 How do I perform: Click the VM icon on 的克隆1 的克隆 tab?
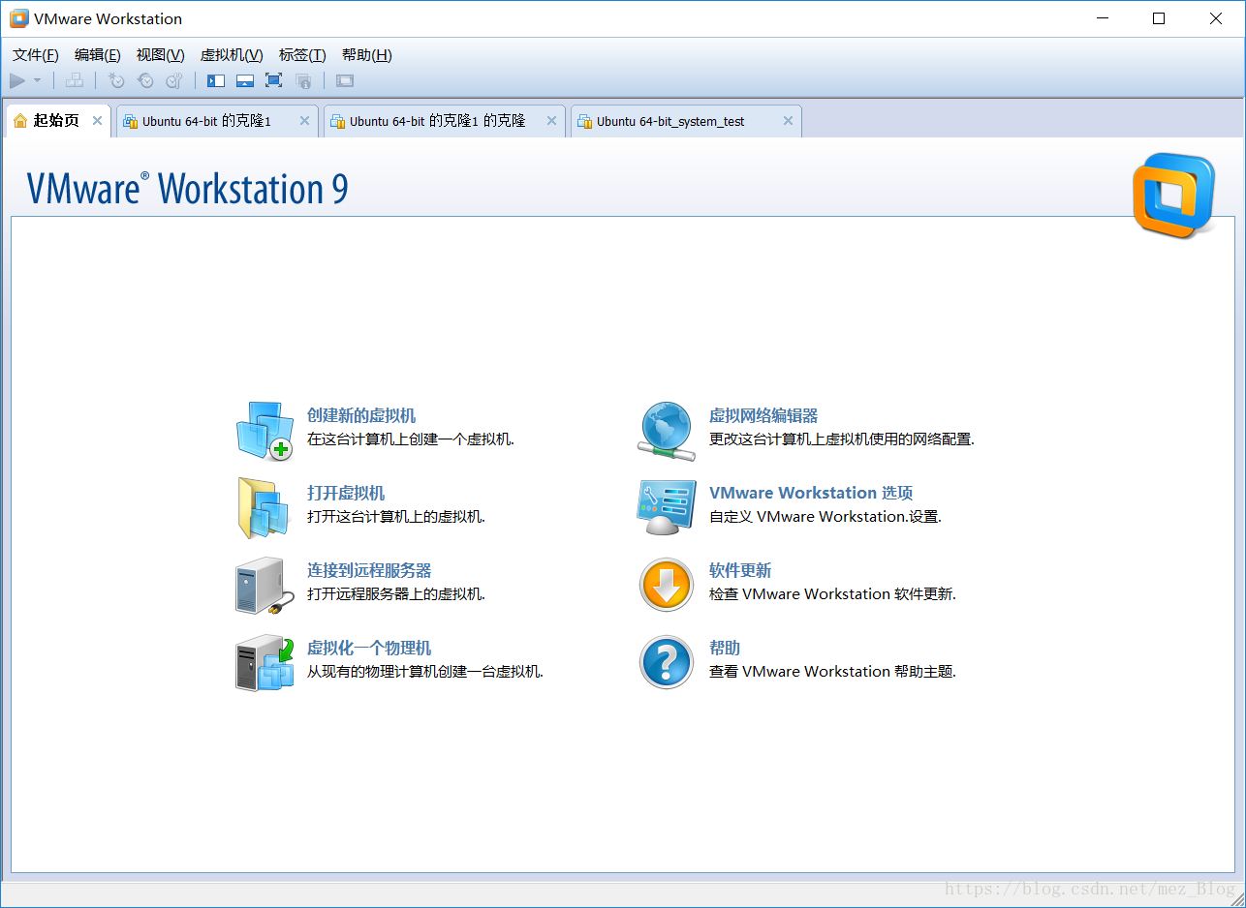click(x=337, y=121)
